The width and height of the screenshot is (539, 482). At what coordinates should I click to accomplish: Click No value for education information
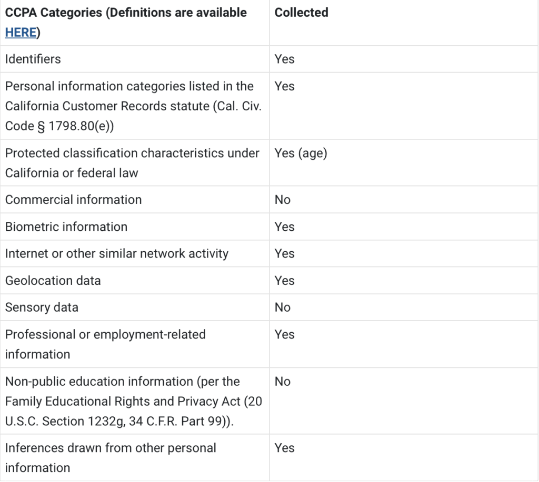(x=283, y=382)
